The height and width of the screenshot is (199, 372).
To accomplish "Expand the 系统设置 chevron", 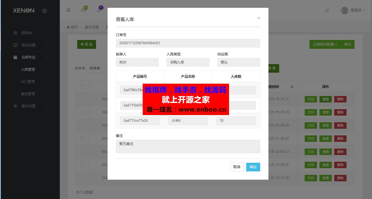I will coord(47,45).
